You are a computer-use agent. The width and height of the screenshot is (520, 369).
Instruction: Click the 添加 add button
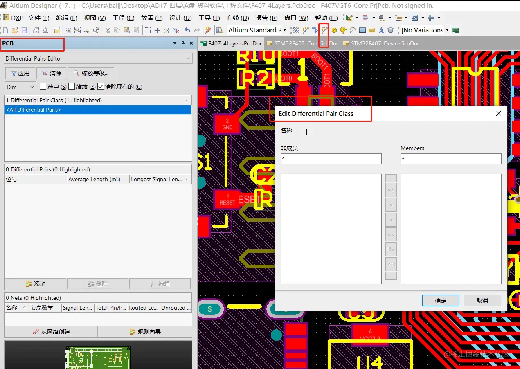click(35, 284)
